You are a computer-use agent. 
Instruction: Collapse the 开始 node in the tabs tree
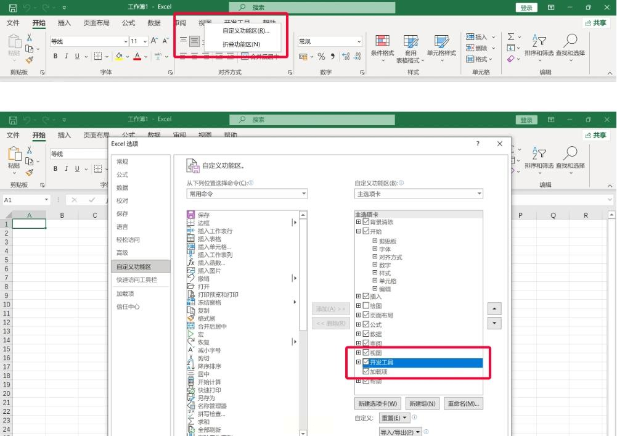pos(359,231)
